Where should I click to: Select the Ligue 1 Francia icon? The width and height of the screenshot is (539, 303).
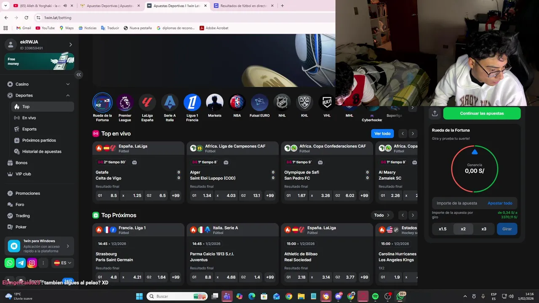click(x=192, y=102)
